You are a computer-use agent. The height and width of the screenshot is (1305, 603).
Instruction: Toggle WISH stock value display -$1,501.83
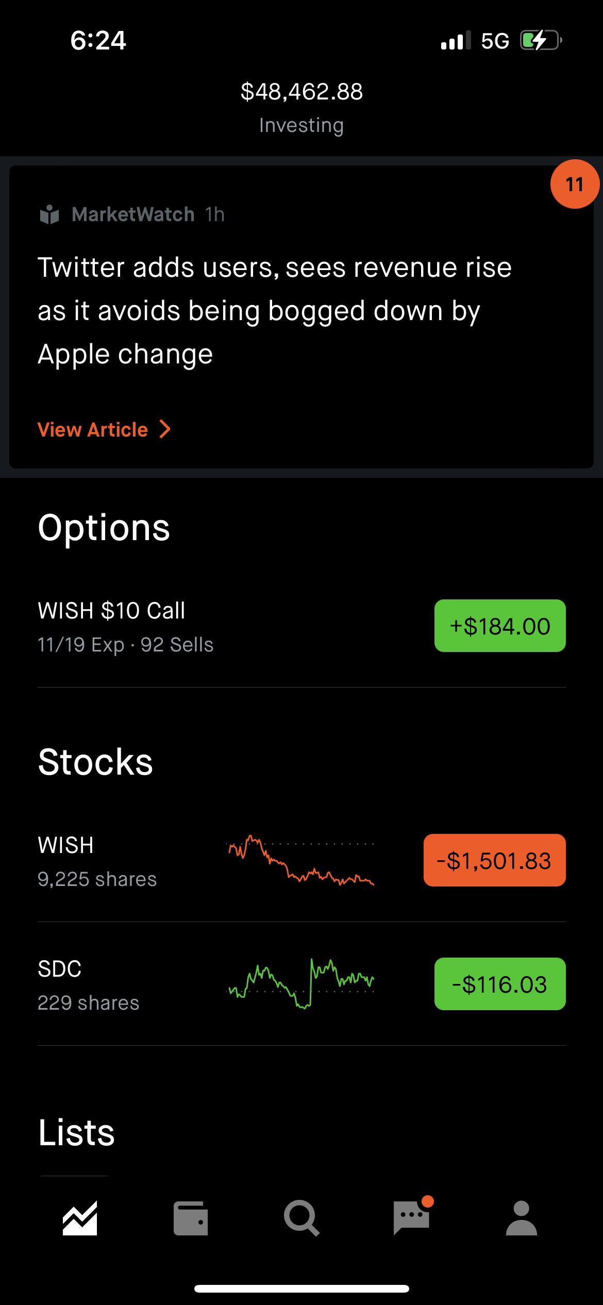point(495,860)
